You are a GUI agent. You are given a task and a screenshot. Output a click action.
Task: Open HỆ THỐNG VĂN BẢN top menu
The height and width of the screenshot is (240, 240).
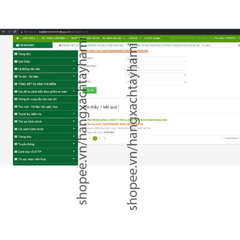pos(54,38)
